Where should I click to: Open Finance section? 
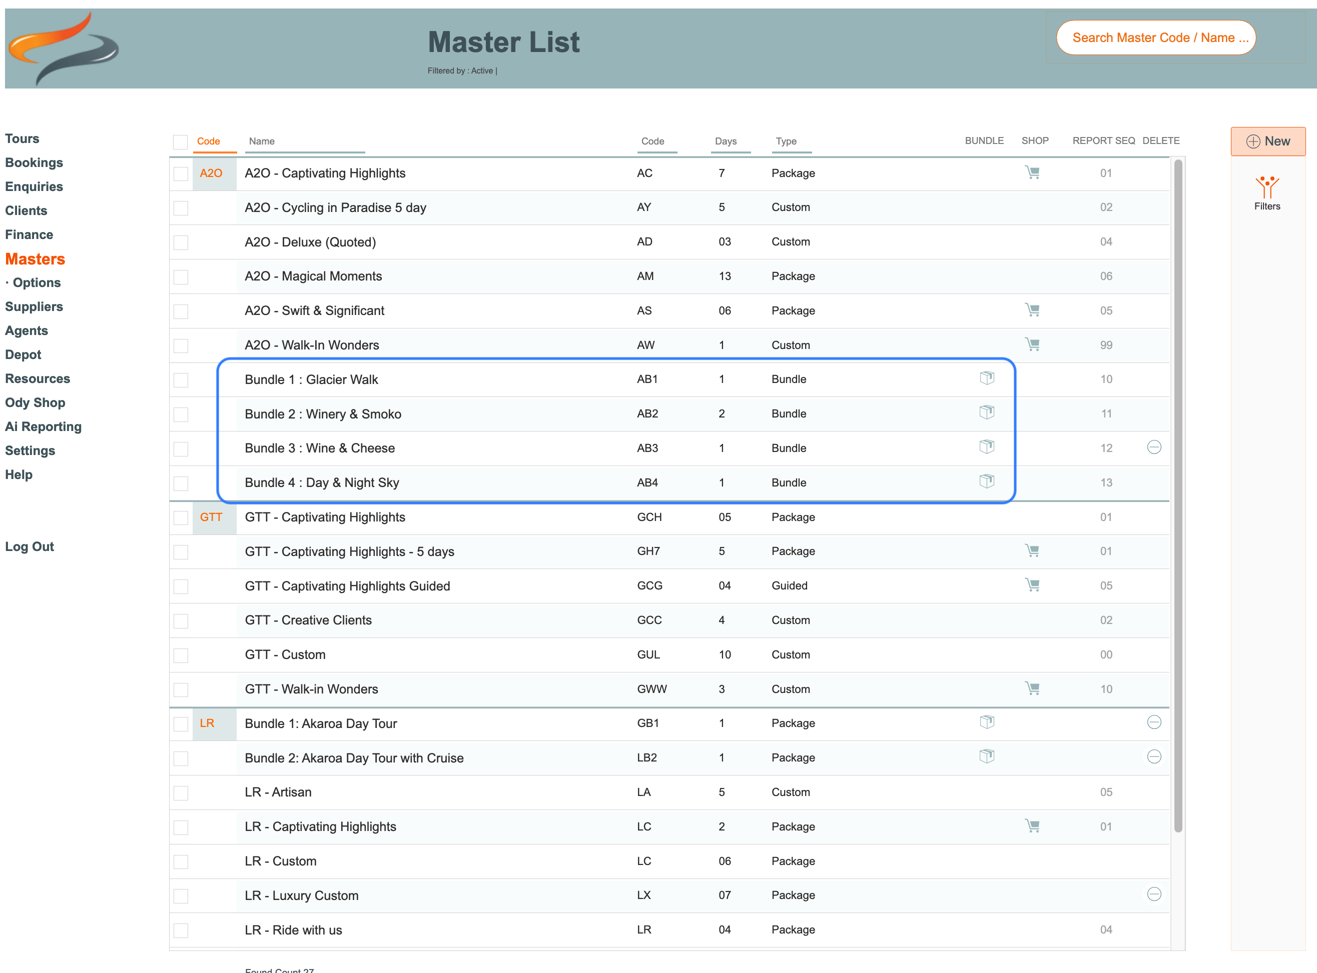click(29, 234)
